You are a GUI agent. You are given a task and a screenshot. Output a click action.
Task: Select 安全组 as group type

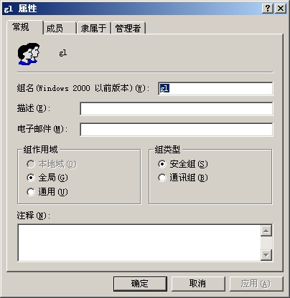click(x=162, y=164)
